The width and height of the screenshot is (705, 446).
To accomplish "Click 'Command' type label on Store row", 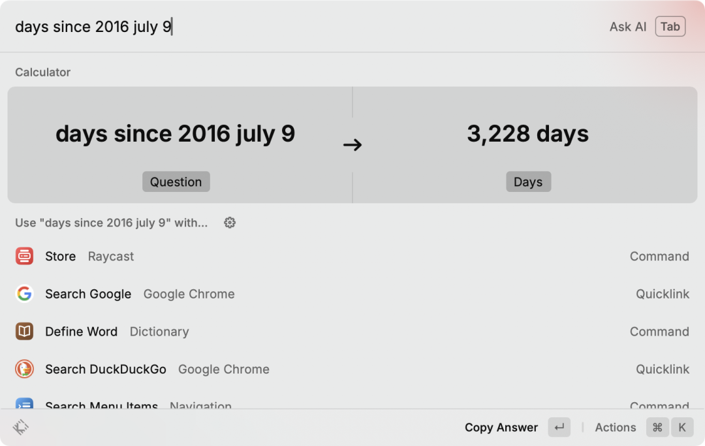I will (659, 256).
